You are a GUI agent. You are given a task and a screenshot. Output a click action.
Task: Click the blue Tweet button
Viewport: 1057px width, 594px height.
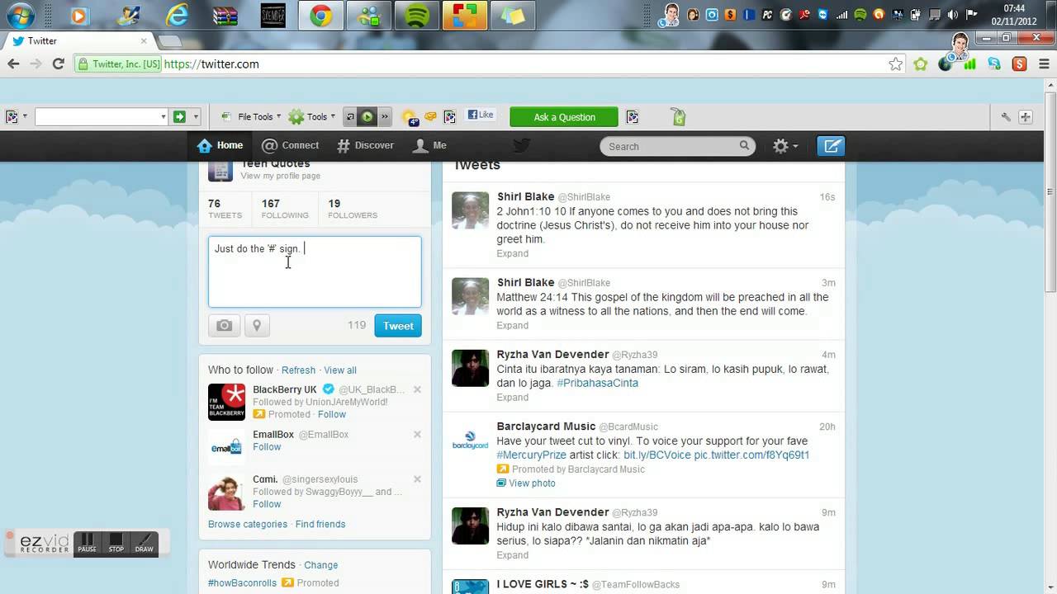[x=398, y=326]
